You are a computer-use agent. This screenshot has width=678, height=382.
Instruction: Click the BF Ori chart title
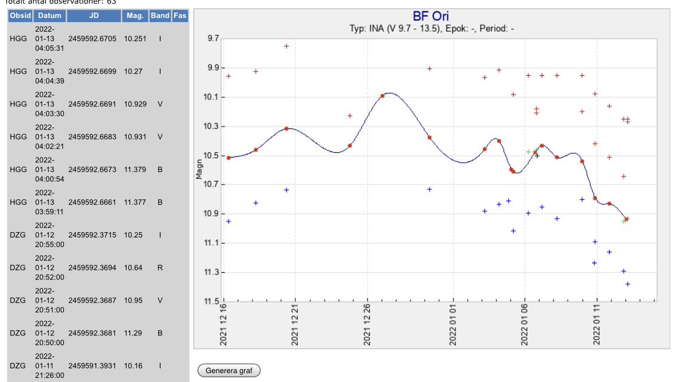431,16
